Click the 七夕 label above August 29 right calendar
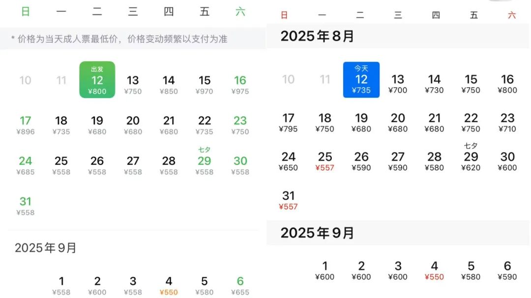Image resolution: width=531 pixels, height=298 pixels. tap(471, 145)
